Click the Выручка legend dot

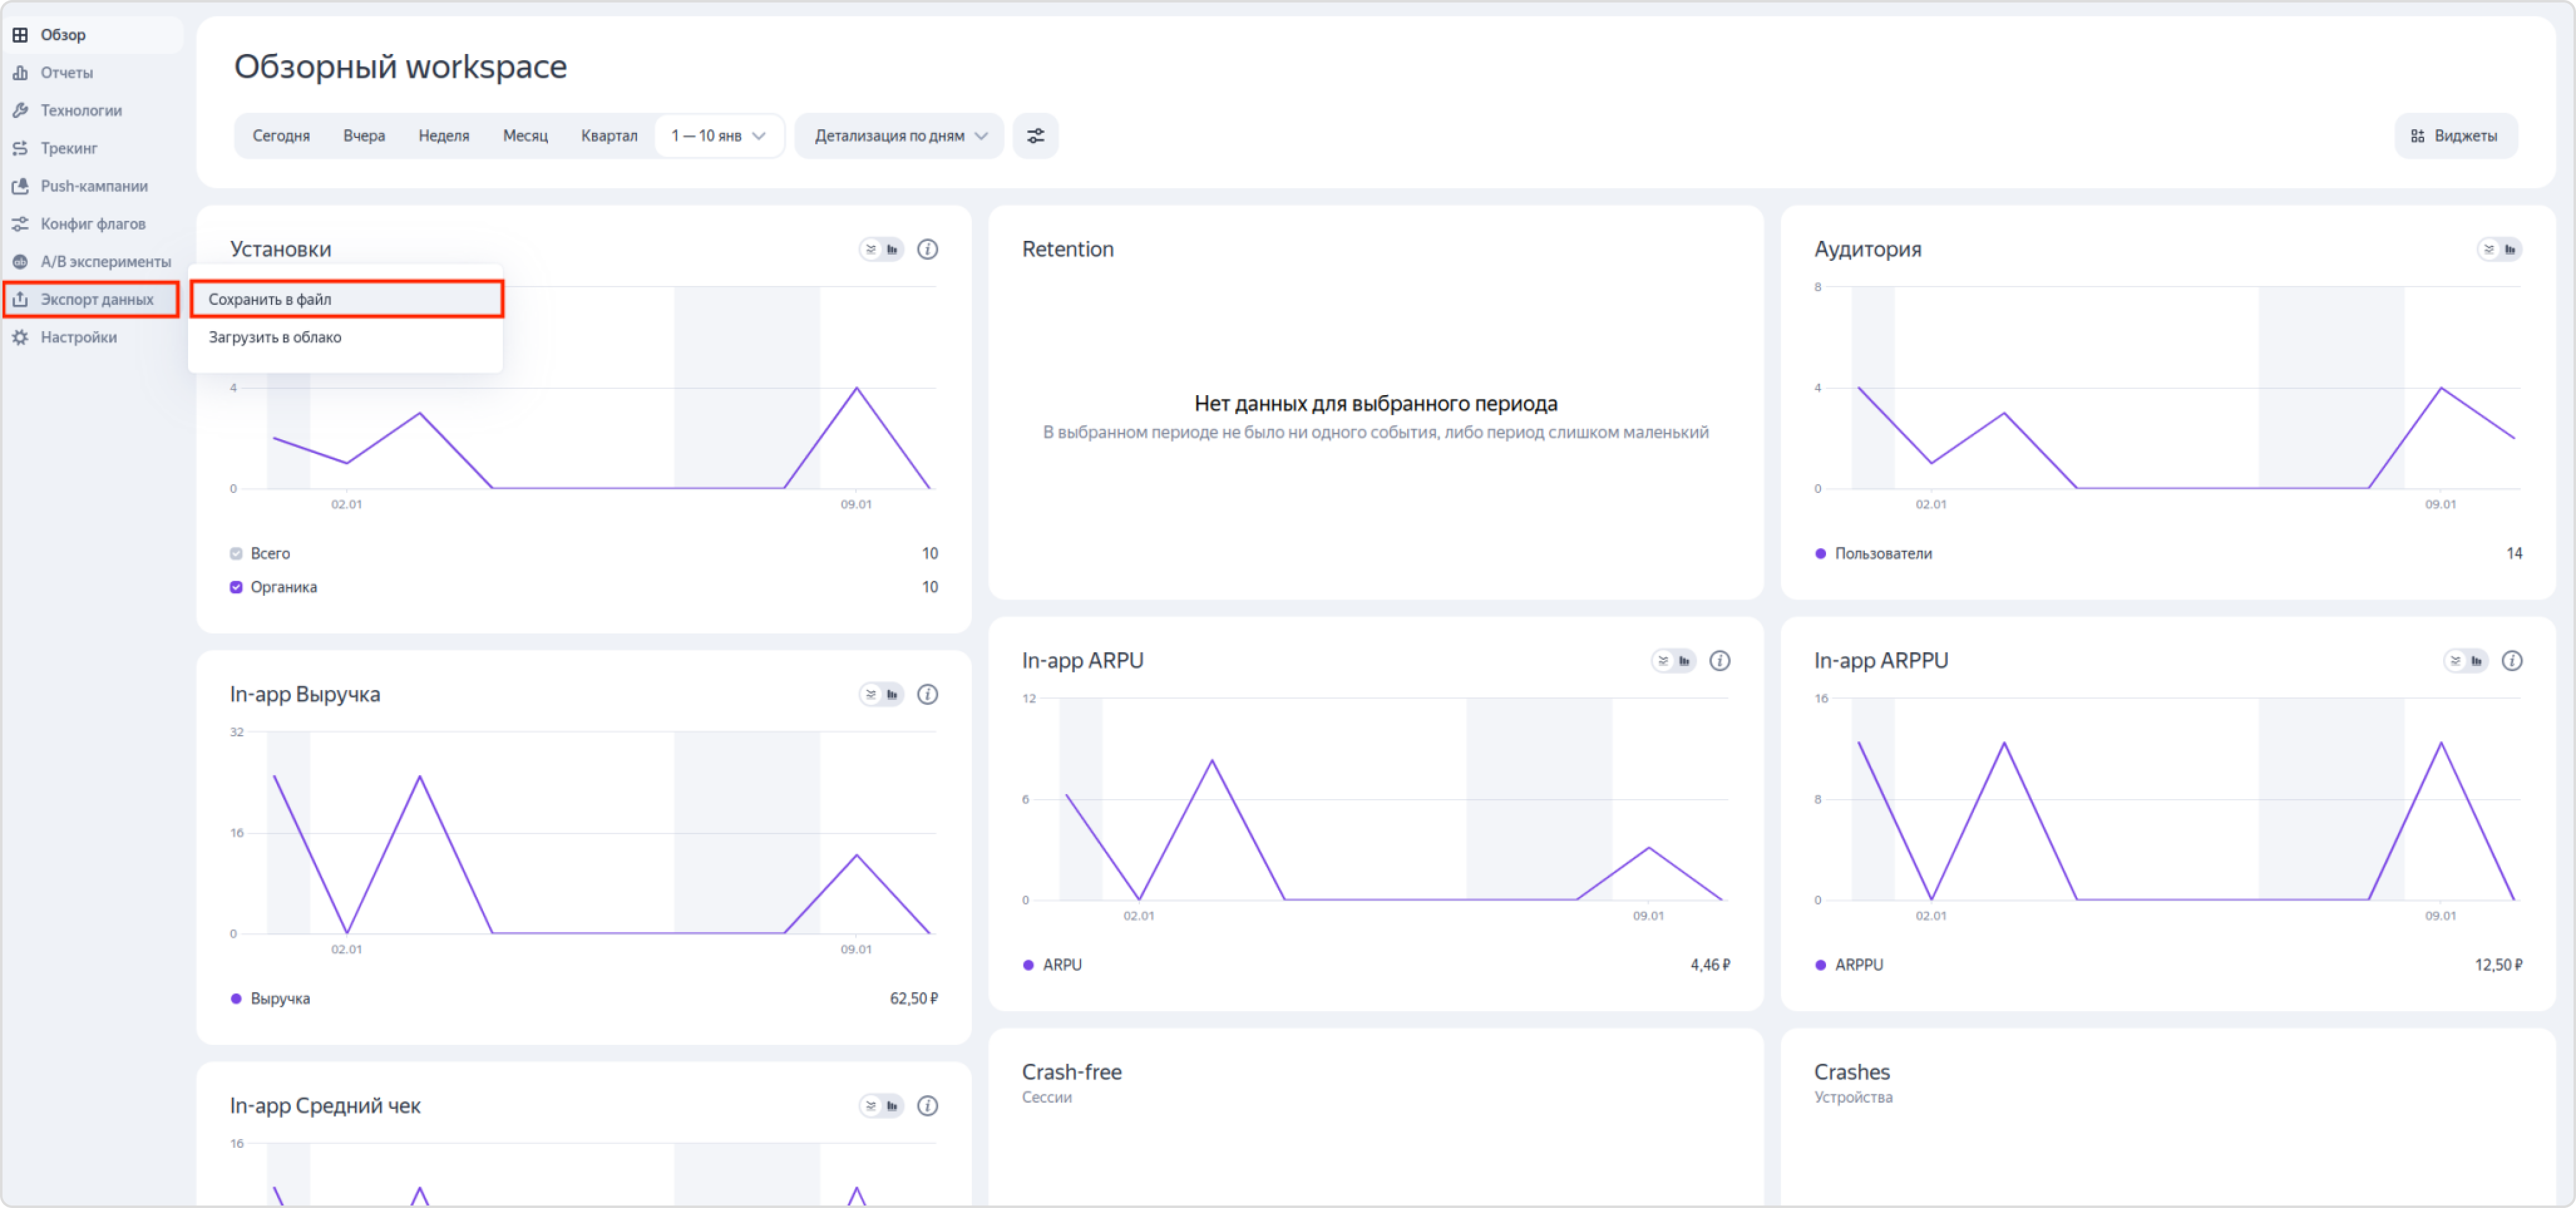[x=236, y=999]
